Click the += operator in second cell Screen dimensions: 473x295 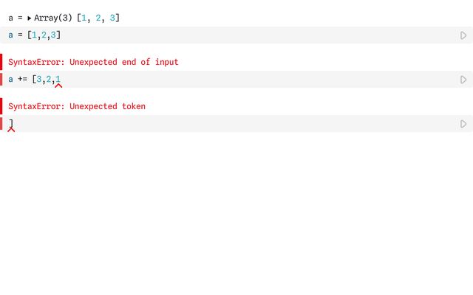22,79
